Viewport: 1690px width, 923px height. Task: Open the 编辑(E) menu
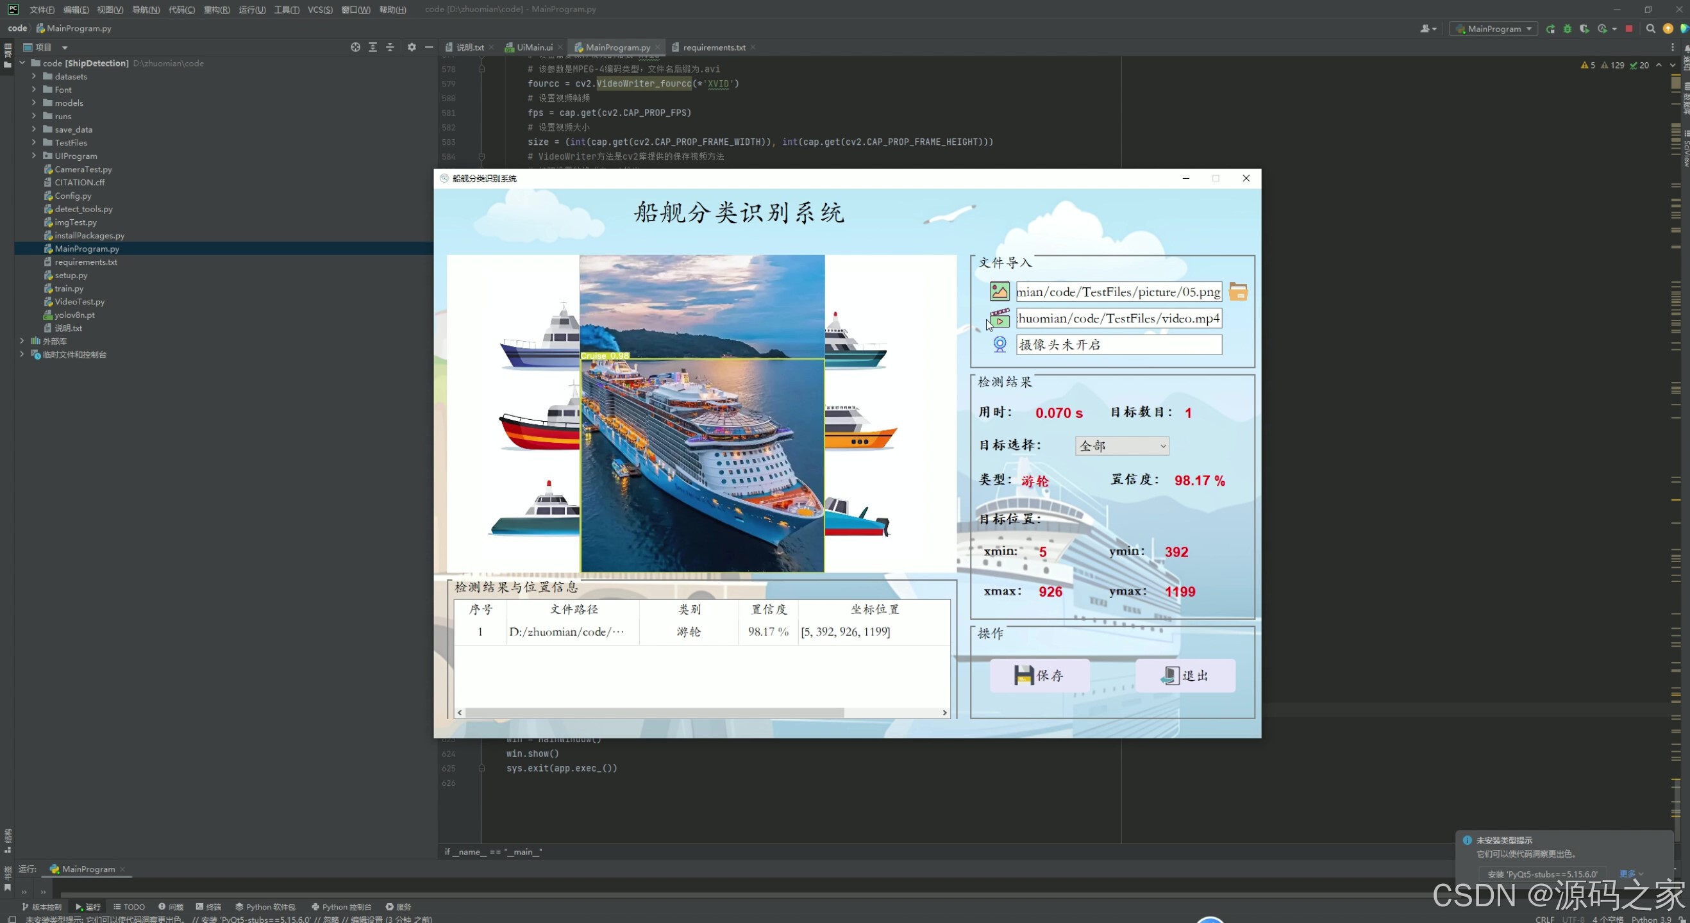pos(76,9)
